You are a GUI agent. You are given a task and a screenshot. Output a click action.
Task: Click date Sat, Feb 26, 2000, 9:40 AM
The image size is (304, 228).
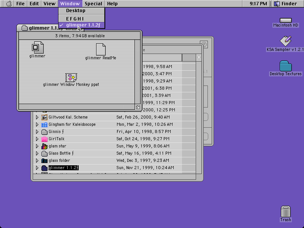pos(143,117)
